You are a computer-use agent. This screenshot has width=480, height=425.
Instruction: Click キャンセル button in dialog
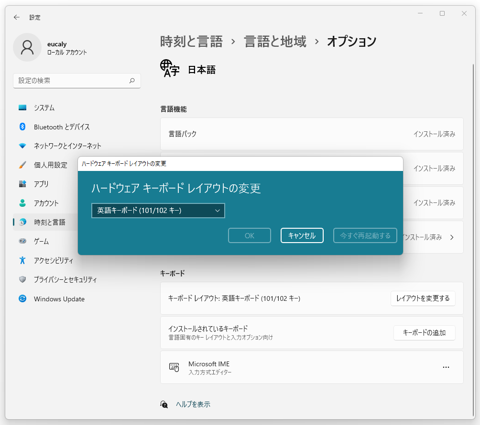[302, 235]
